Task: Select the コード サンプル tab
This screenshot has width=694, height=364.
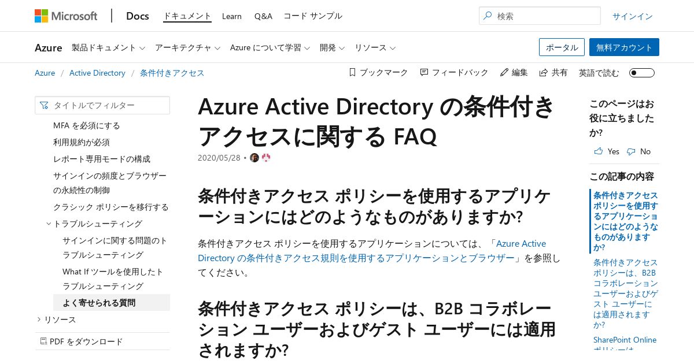Action: (x=313, y=16)
